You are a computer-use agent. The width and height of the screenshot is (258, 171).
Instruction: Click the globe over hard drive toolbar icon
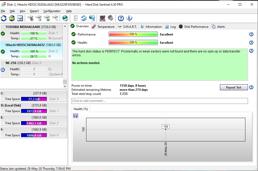[x=65, y=18]
